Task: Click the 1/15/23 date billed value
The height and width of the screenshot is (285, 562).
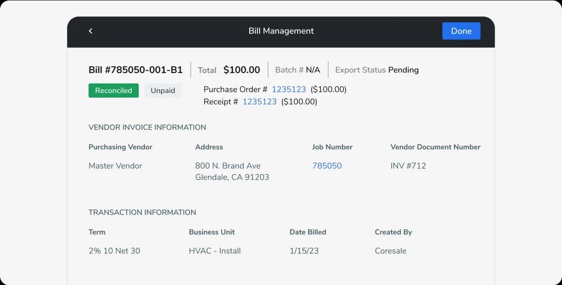Action: click(x=304, y=251)
